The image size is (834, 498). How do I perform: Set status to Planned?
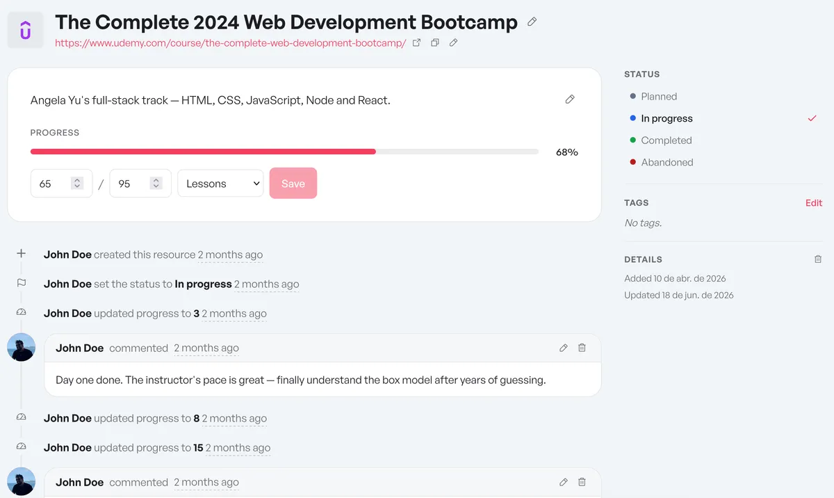click(x=659, y=97)
